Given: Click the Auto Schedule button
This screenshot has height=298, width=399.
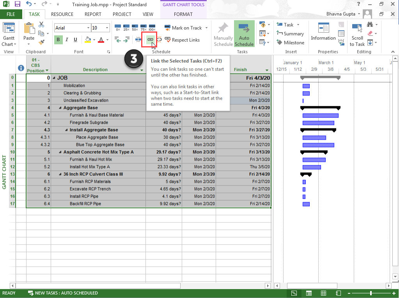Looking at the screenshot, I should tap(244, 34).
